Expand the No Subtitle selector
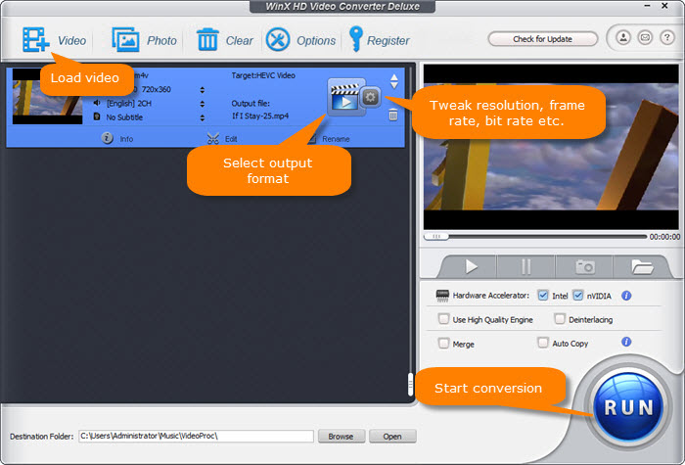The height and width of the screenshot is (465, 685). point(202,117)
